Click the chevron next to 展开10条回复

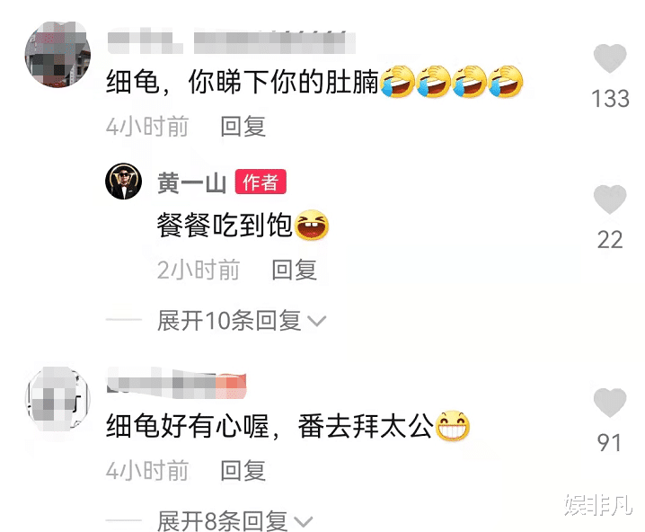(x=316, y=321)
